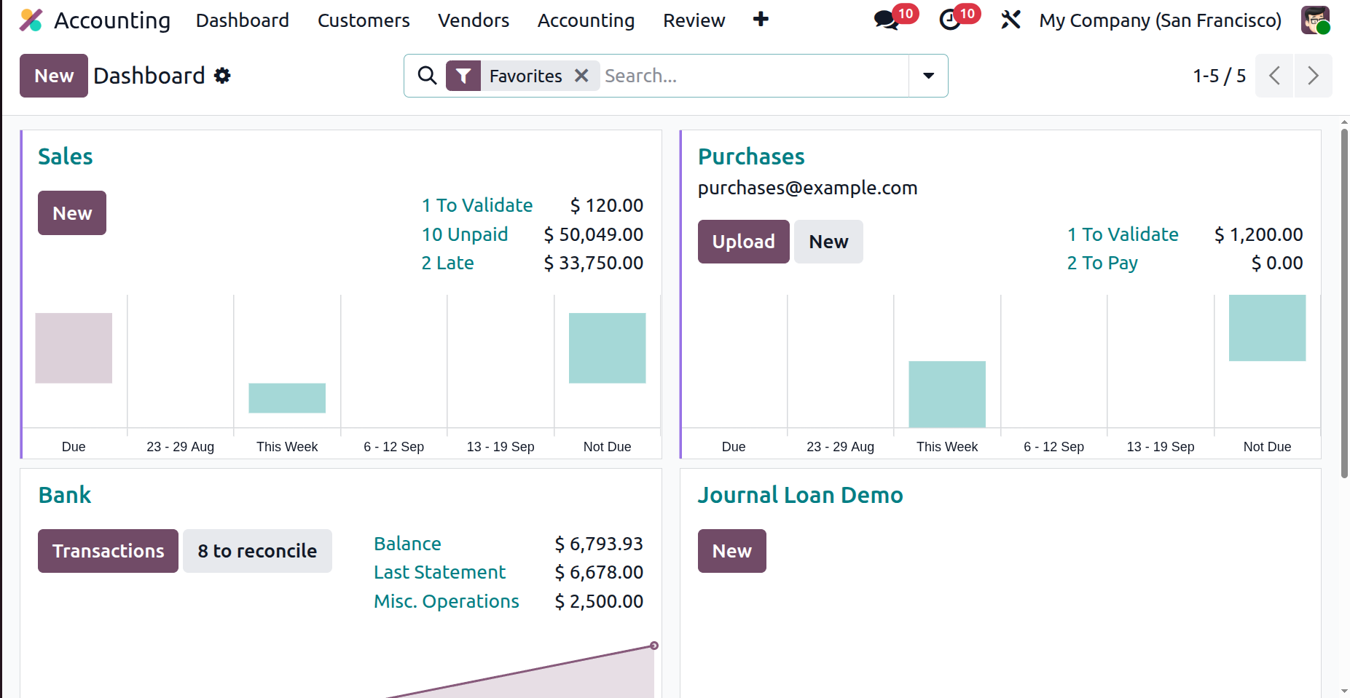This screenshot has width=1350, height=698.
Task: Click the Accounting app title
Action: [112, 20]
